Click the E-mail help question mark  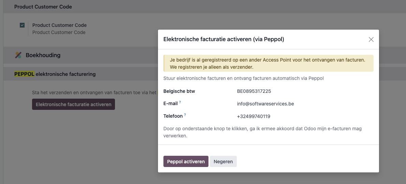180,102
